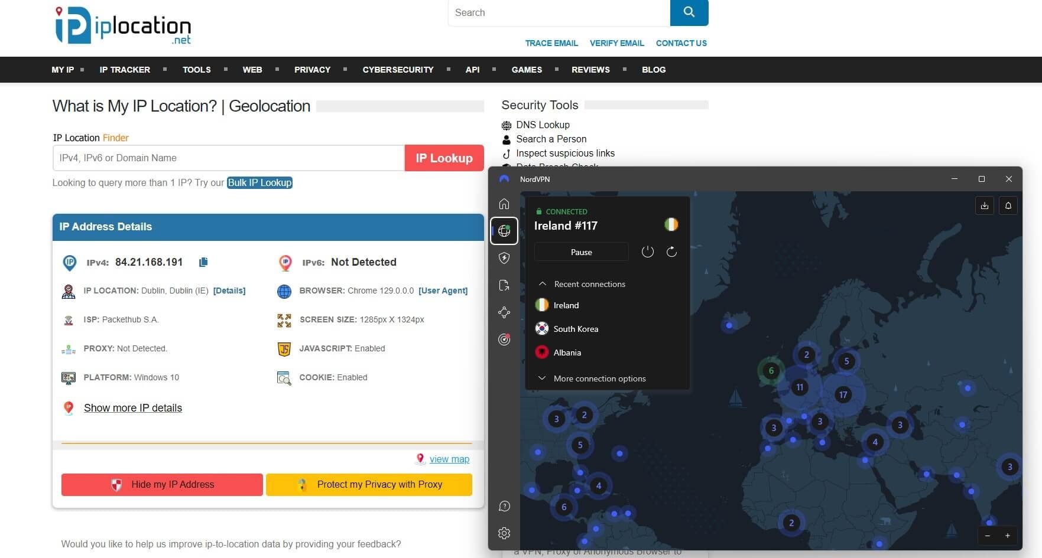Open Inspect suspicious links tool
This screenshot has width=1042, height=558.
pyautogui.click(x=566, y=154)
